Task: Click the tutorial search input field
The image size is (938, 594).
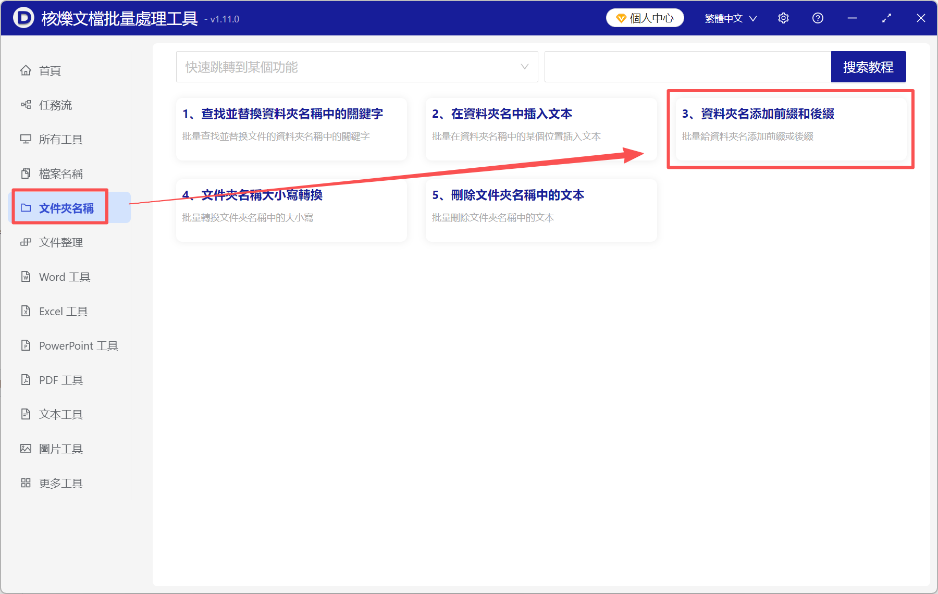Action: 688,67
